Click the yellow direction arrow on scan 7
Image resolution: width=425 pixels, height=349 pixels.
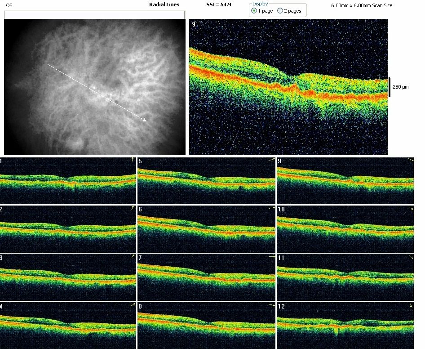pyautogui.click(x=271, y=256)
